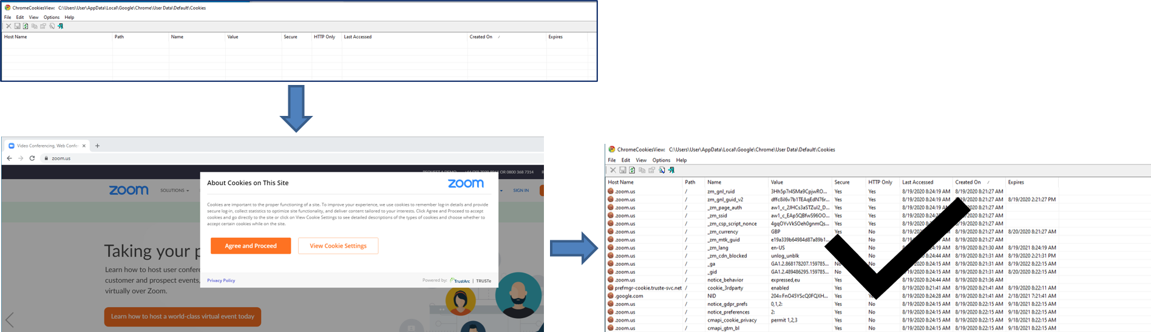Click the Zoom logo on the webpage
1151x332 pixels.
pyautogui.click(x=129, y=190)
